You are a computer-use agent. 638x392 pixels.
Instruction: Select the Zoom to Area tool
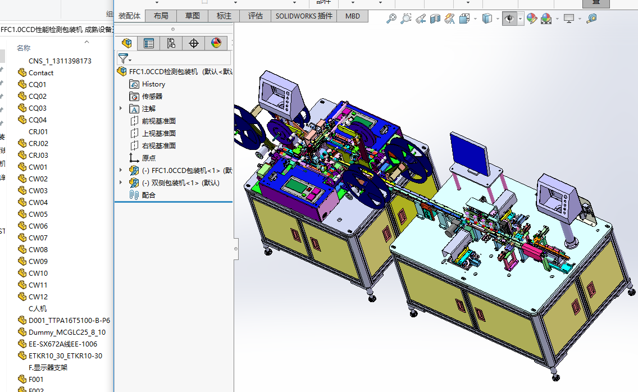click(405, 19)
